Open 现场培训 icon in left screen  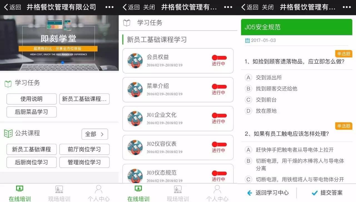pyautogui.click(x=59, y=189)
